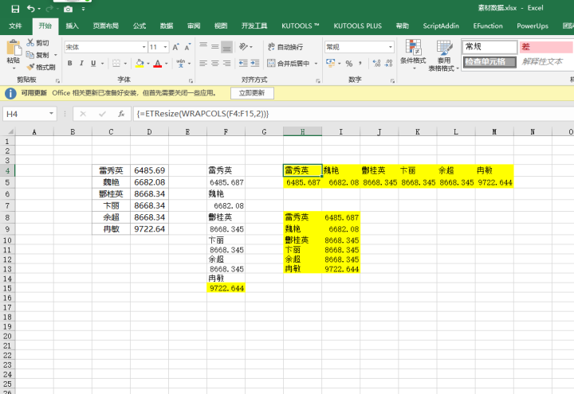The height and width of the screenshot is (394, 574).
Task: Decrease font size with small A icon
Action: click(x=187, y=47)
